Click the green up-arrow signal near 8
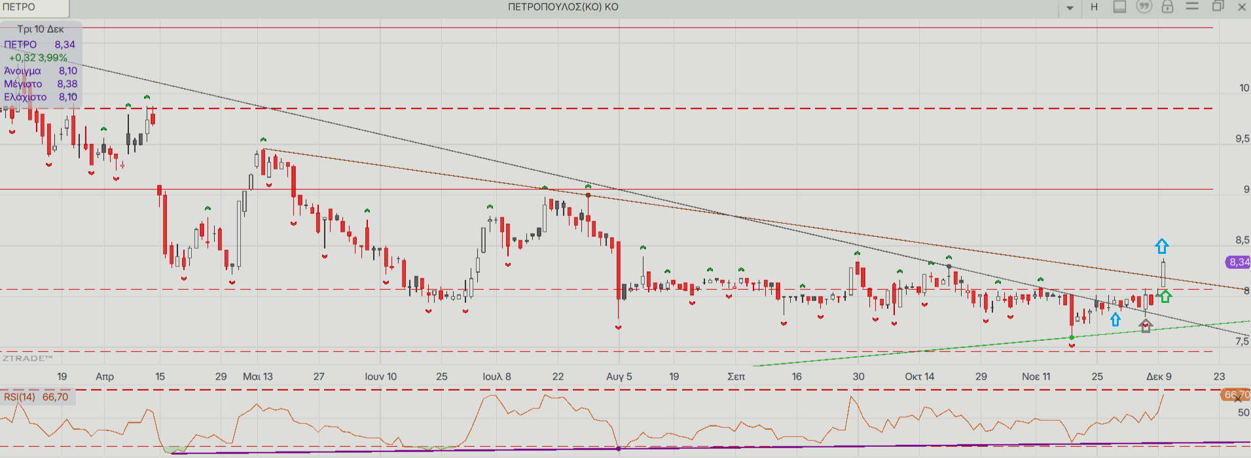1251x458 pixels. click(x=1165, y=296)
